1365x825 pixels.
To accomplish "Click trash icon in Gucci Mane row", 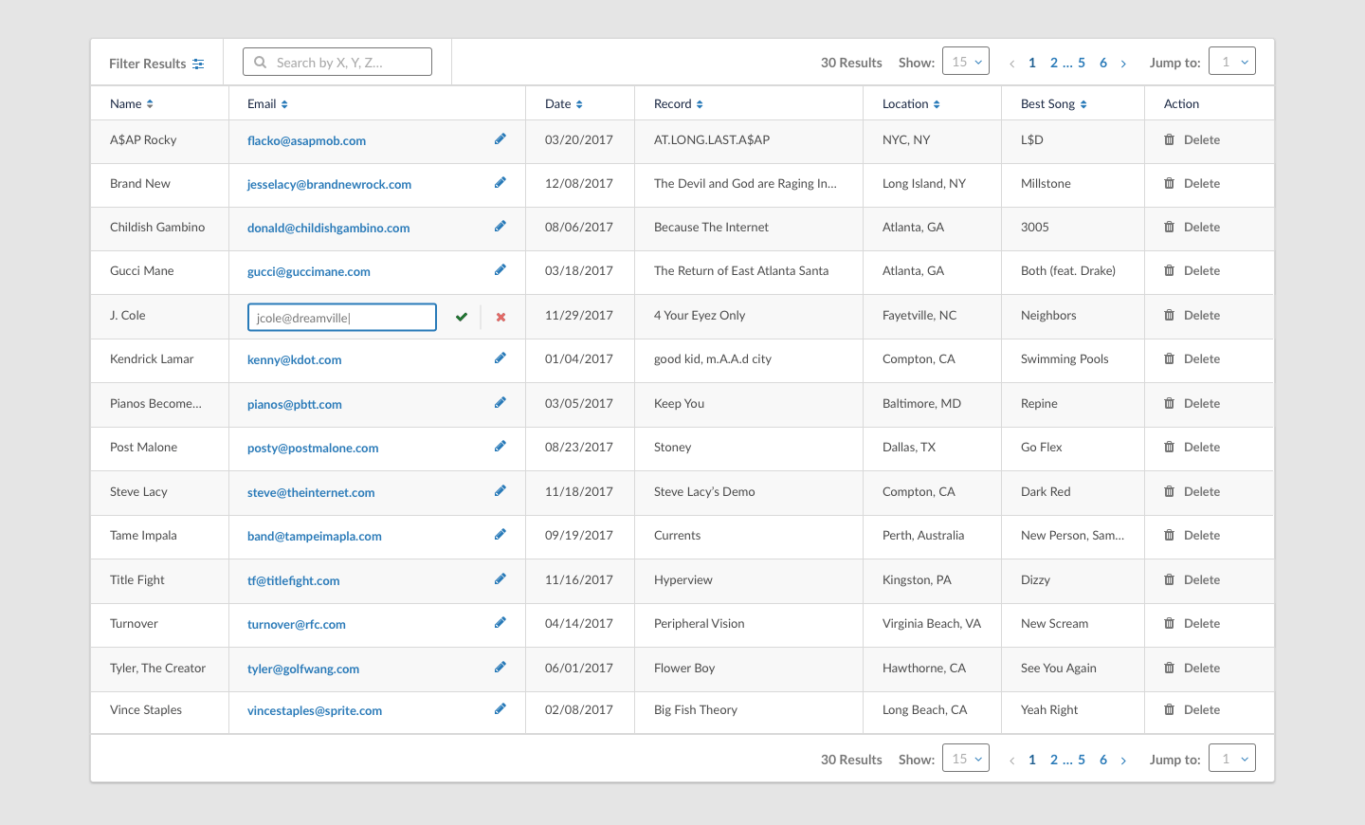I will pyautogui.click(x=1169, y=270).
